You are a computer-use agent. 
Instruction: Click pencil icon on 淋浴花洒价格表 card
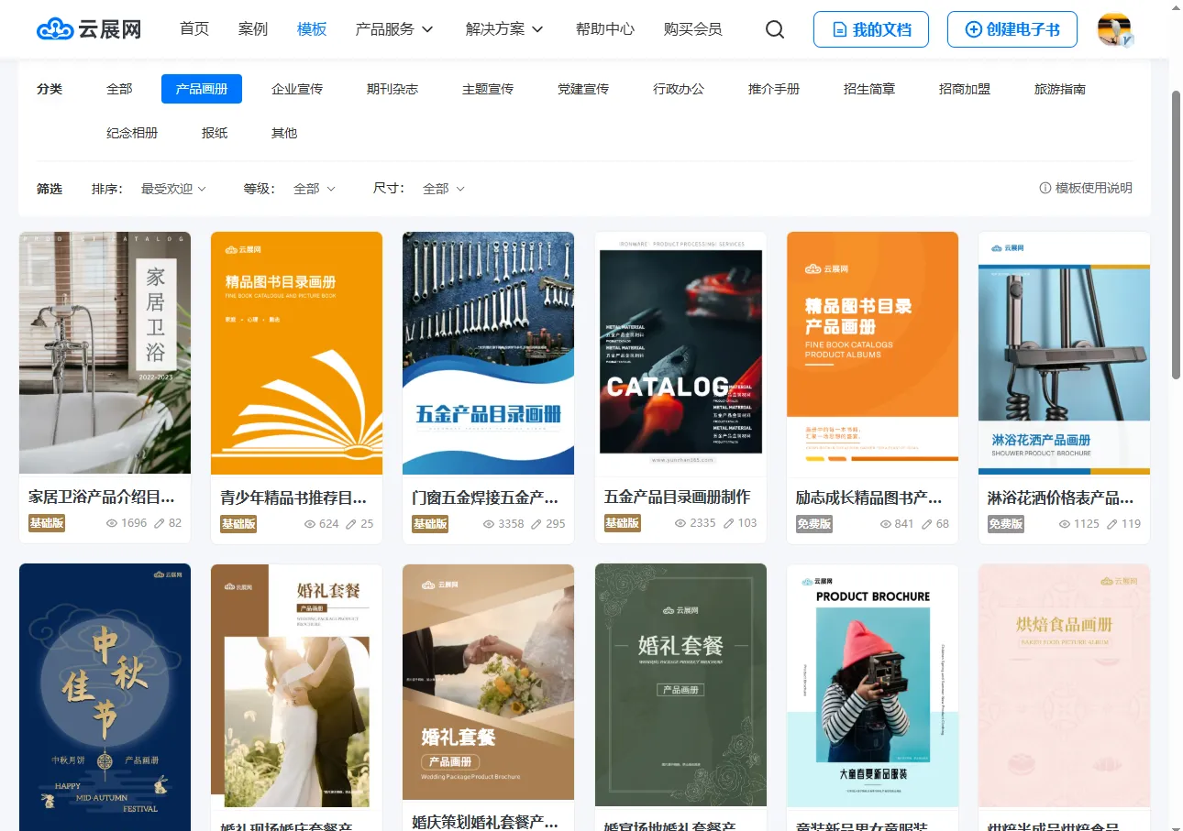click(x=1111, y=524)
